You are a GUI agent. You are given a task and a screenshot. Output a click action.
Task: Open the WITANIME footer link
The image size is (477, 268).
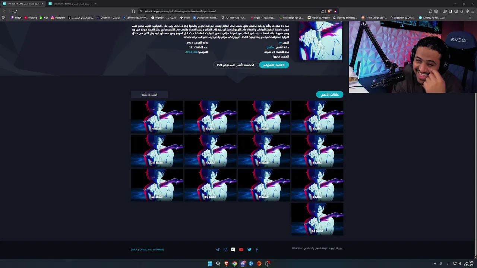click(158, 249)
